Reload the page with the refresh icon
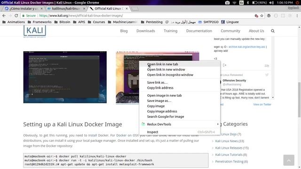This screenshot has width=301, height=169. 16,15
